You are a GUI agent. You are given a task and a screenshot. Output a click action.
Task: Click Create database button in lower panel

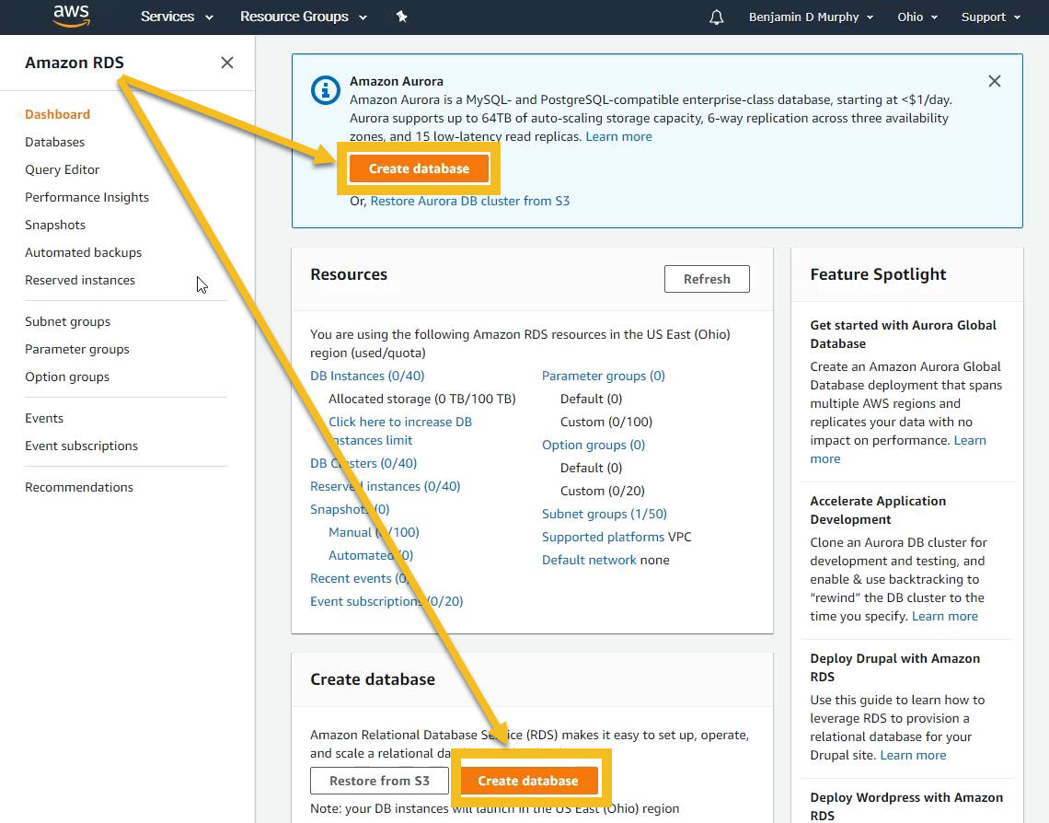528,781
